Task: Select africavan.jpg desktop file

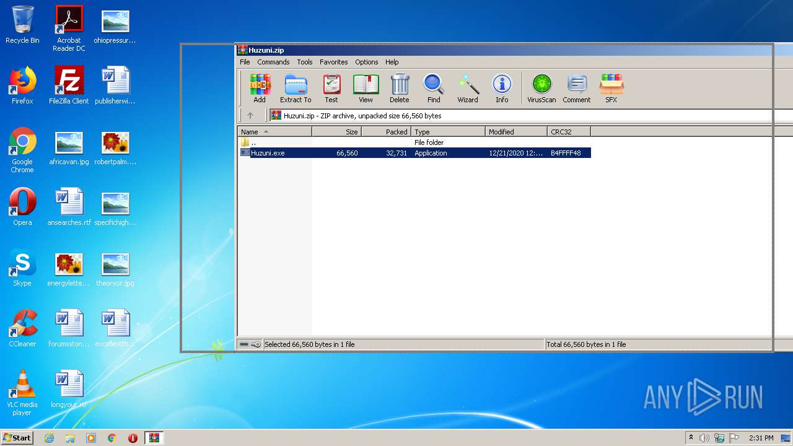Action: (69, 149)
